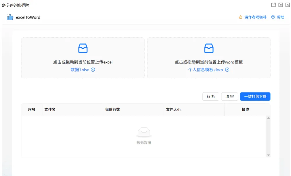Click the 帮助 question mark icon

coord(273,17)
